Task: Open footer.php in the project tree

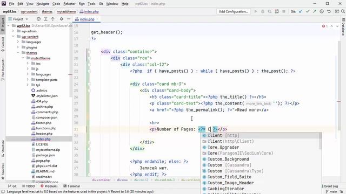Action: click(43, 123)
